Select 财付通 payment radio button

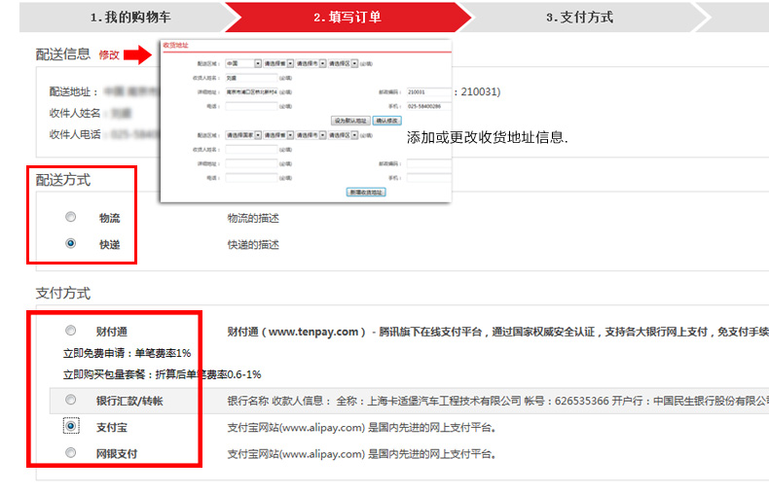[71, 331]
